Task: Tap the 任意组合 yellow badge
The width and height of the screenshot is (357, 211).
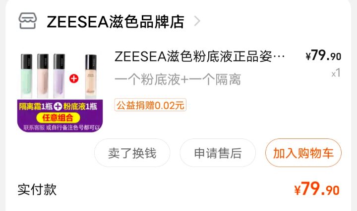Action: pyautogui.click(x=58, y=118)
